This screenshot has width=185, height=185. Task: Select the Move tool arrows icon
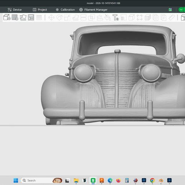click(x=51, y=18)
